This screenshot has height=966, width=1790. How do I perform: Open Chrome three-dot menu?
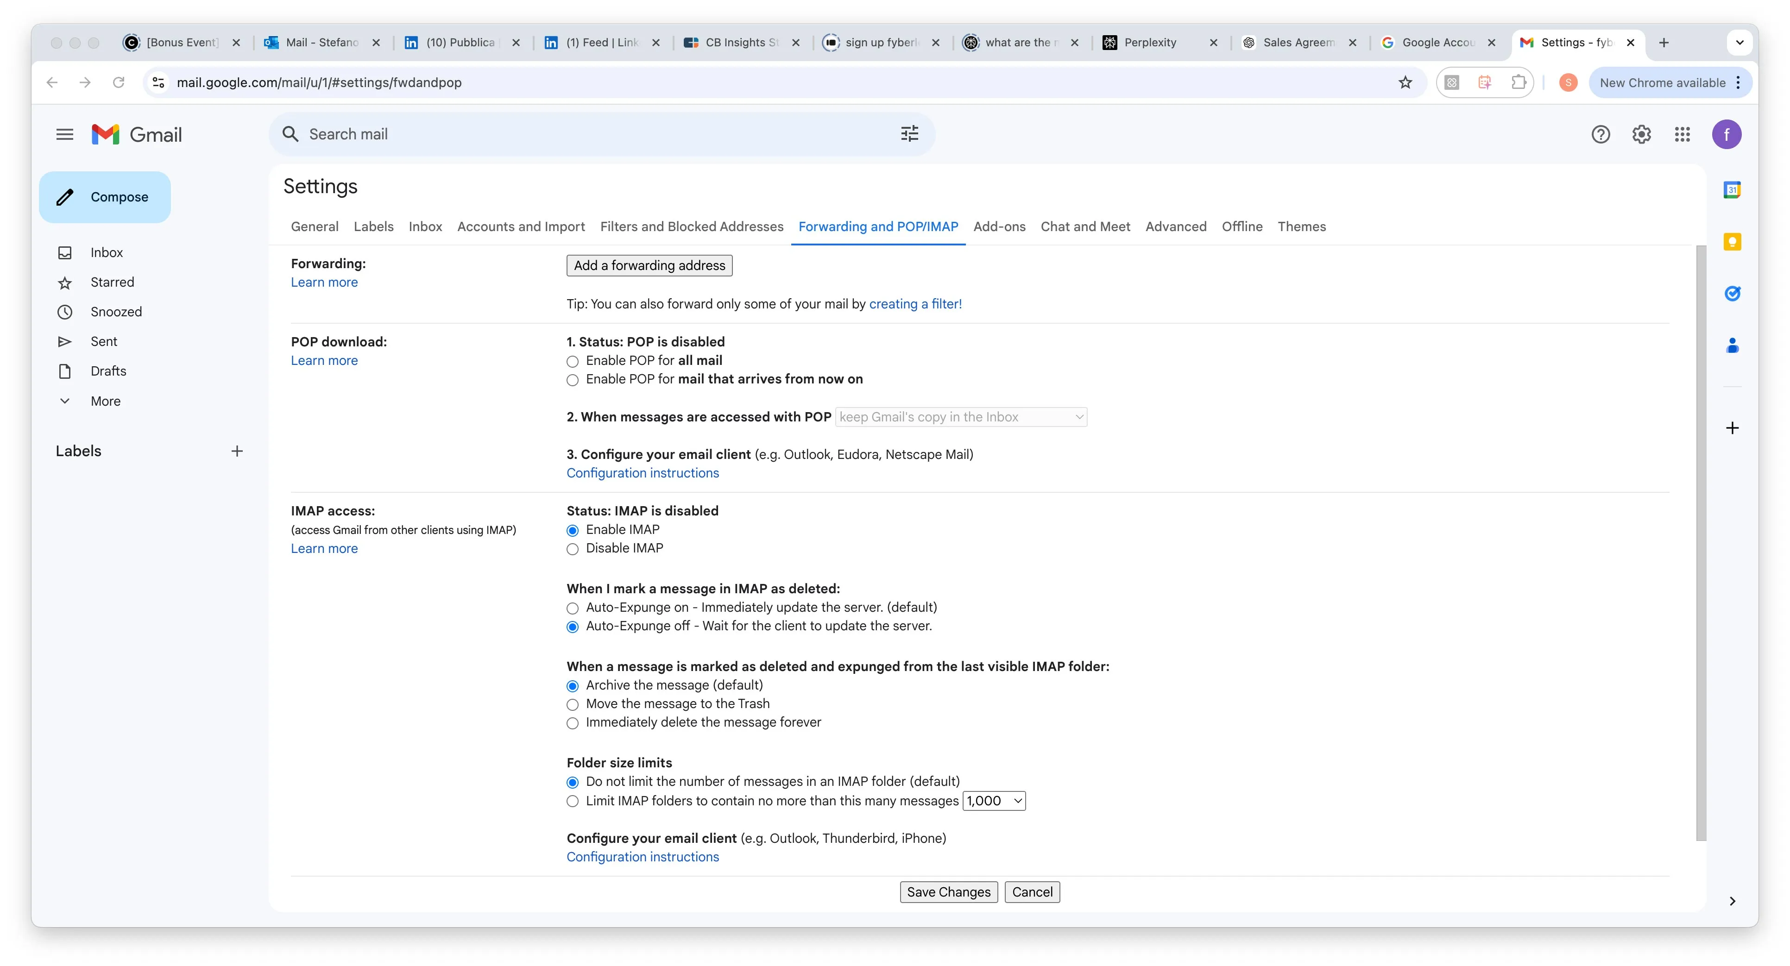pyautogui.click(x=1738, y=82)
